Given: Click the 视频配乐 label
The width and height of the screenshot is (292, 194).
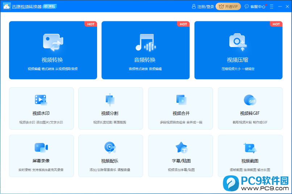Looking at the screenshot, I should tap(110, 161).
